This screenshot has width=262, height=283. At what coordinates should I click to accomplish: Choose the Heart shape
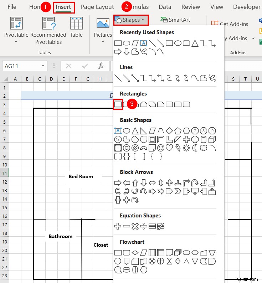coord(169,148)
